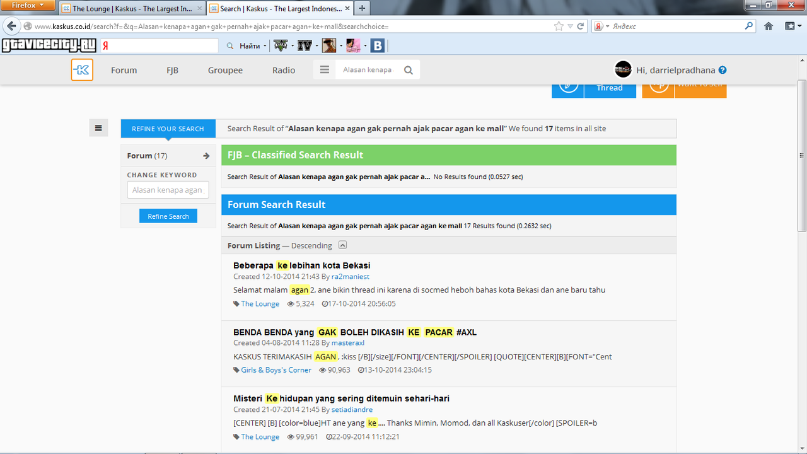The width and height of the screenshot is (807, 454).
Task: Expand the Найти dropdown arrow
Action: point(265,46)
